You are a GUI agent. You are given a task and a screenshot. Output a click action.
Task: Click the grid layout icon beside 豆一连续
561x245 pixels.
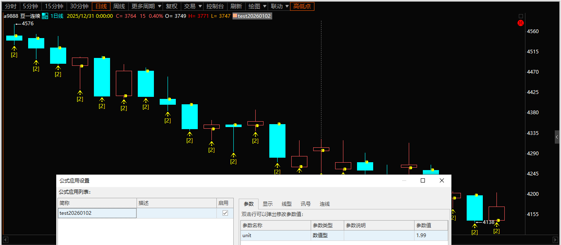tap(45, 16)
